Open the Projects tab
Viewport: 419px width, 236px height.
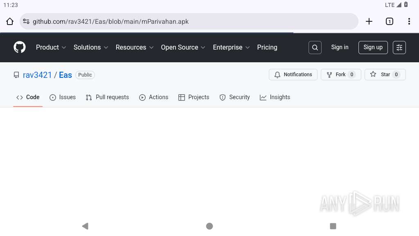[194, 97]
